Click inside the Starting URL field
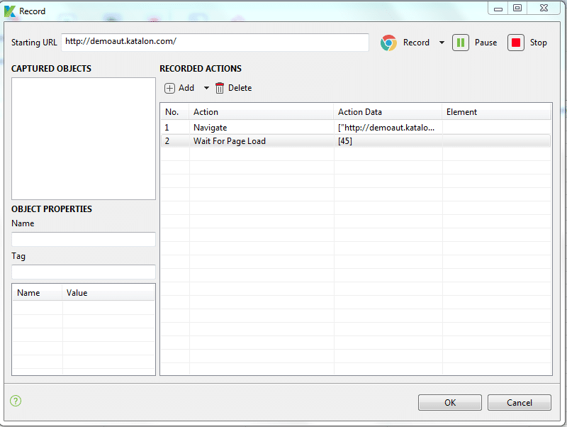This screenshot has height=427, width=567. point(215,42)
